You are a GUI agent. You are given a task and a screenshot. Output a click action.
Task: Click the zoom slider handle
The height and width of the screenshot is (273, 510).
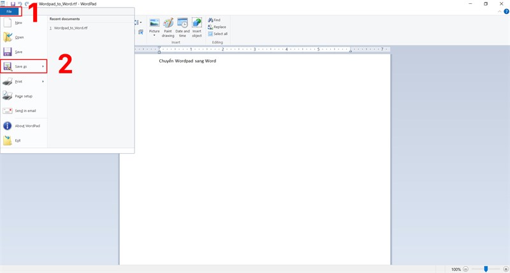pyautogui.click(x=486, y=269)
